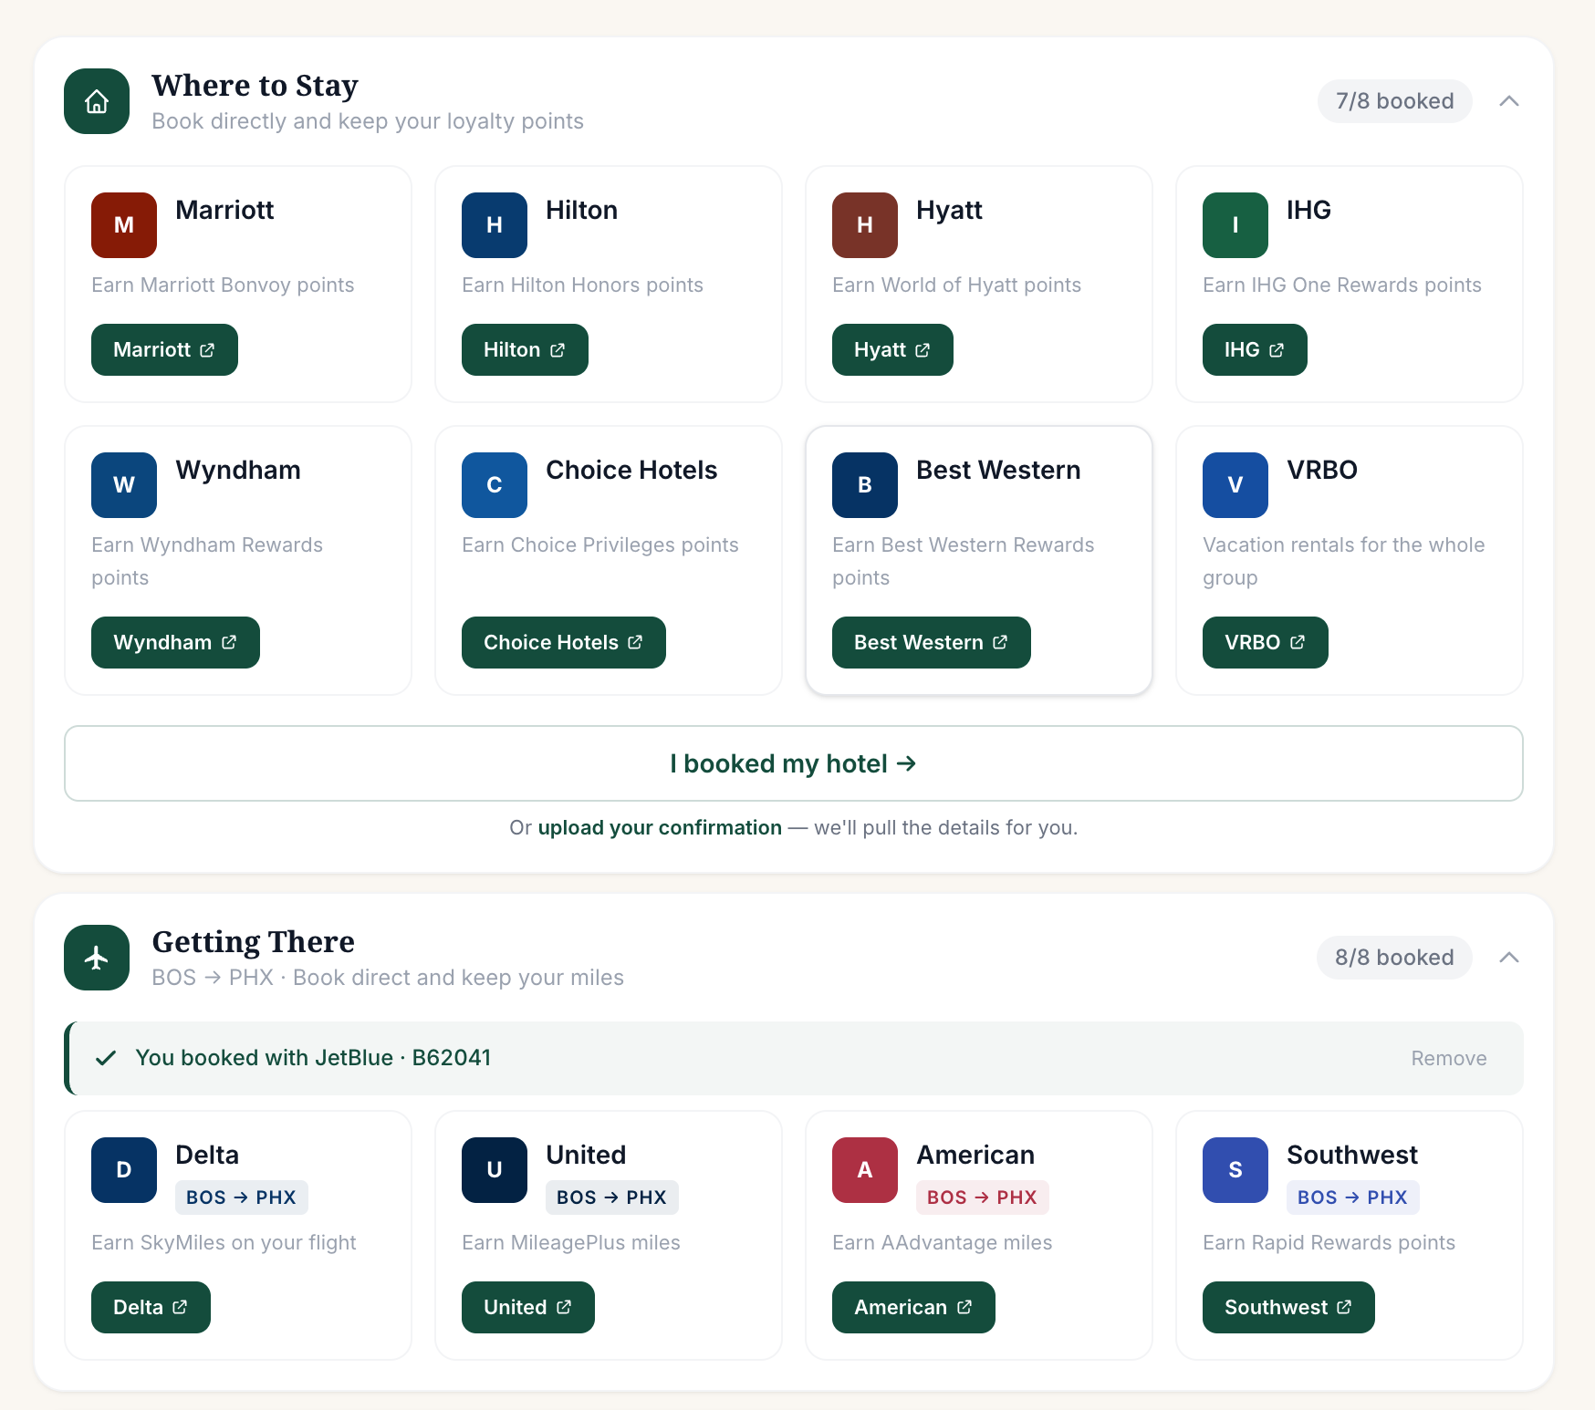Open the Wyndham booking site button
The image size is (1595, 1410).
tap(175, 643)
